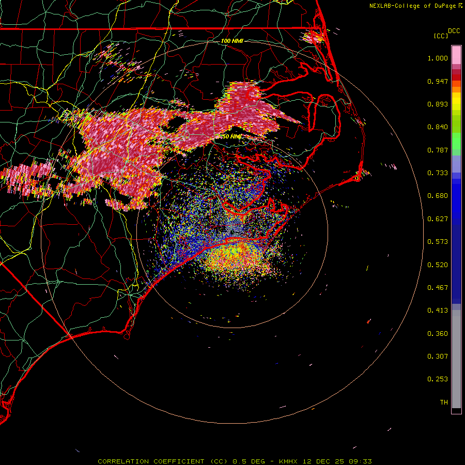
Task: Click the 0.680 scale value
Action: 438,196
